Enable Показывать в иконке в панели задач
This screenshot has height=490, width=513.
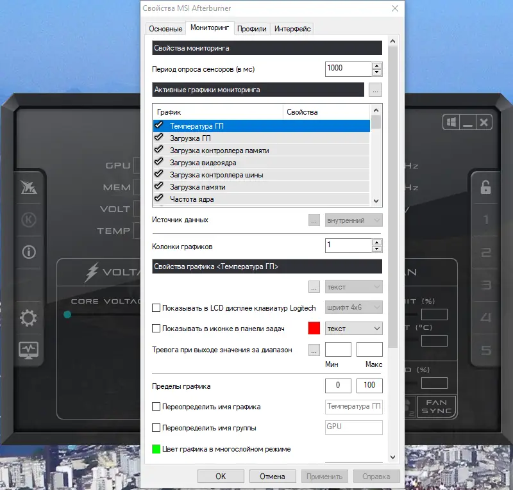pyautogui.click(x=156, y=329)
